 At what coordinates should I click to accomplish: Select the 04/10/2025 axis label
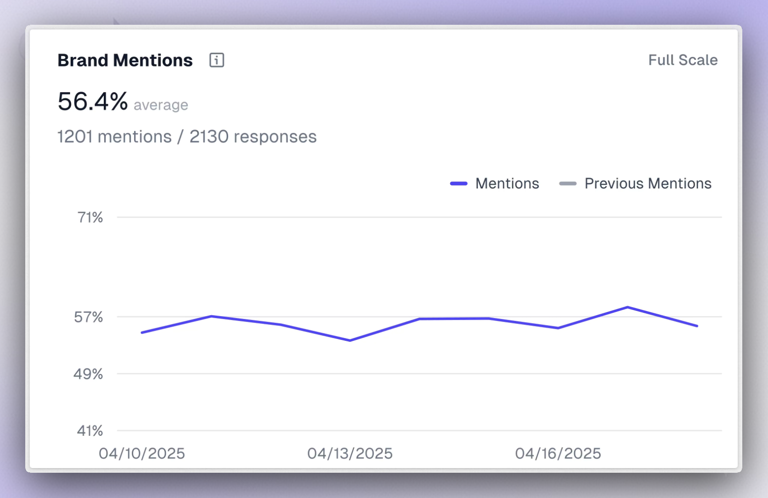(142, 453)
